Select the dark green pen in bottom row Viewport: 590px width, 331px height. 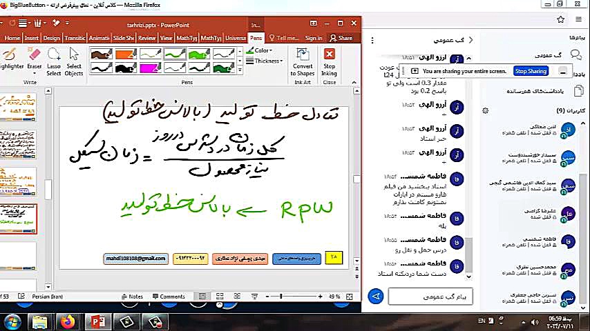click(x=224, y=68)
